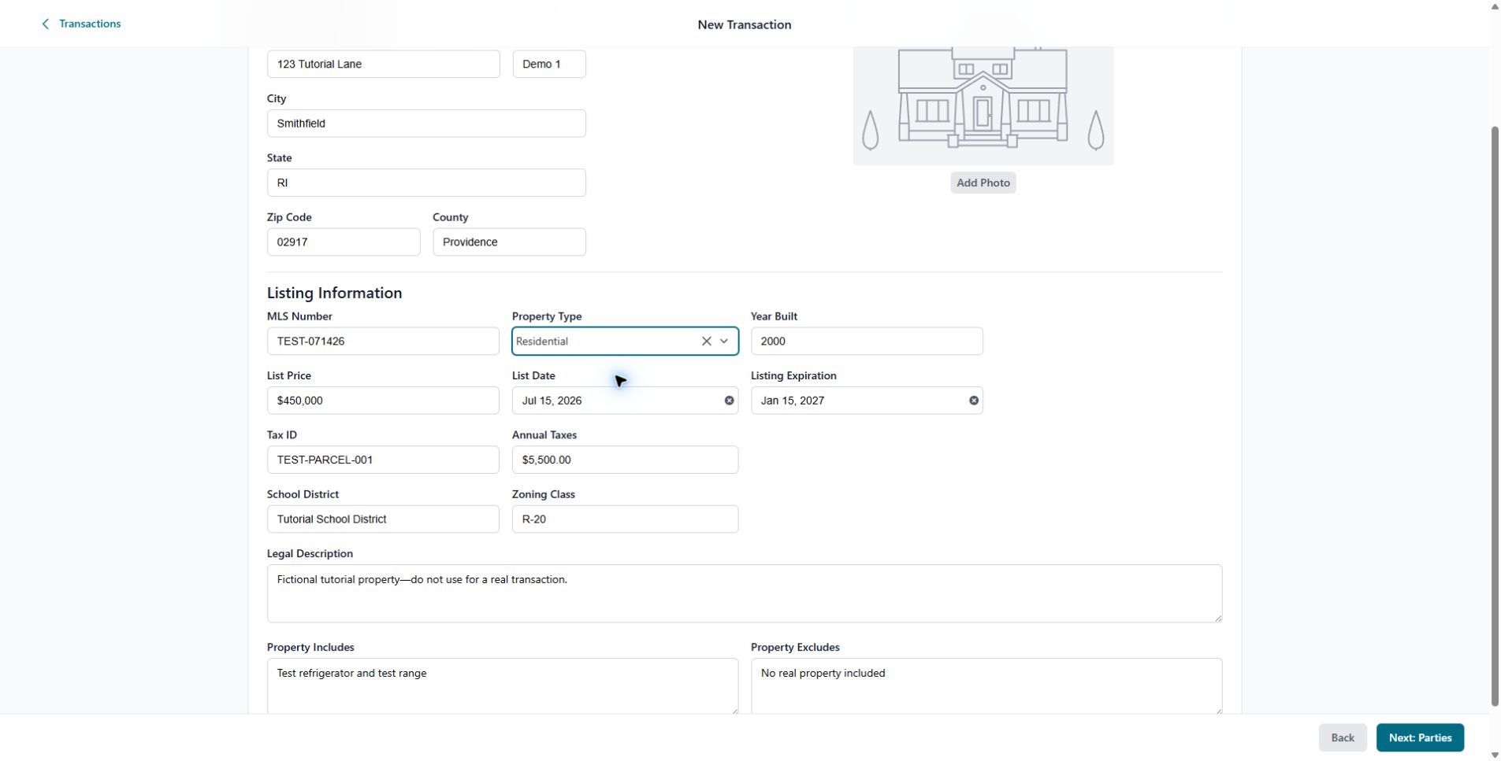
Task: Click the house placeholder image
Action: (x=983, y=105)
